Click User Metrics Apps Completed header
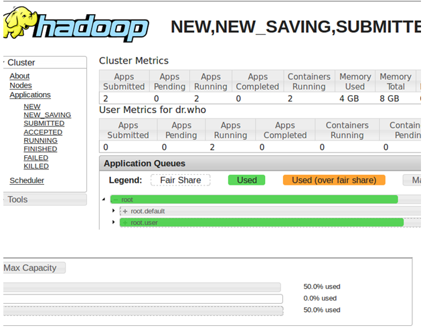 [285, 130]
